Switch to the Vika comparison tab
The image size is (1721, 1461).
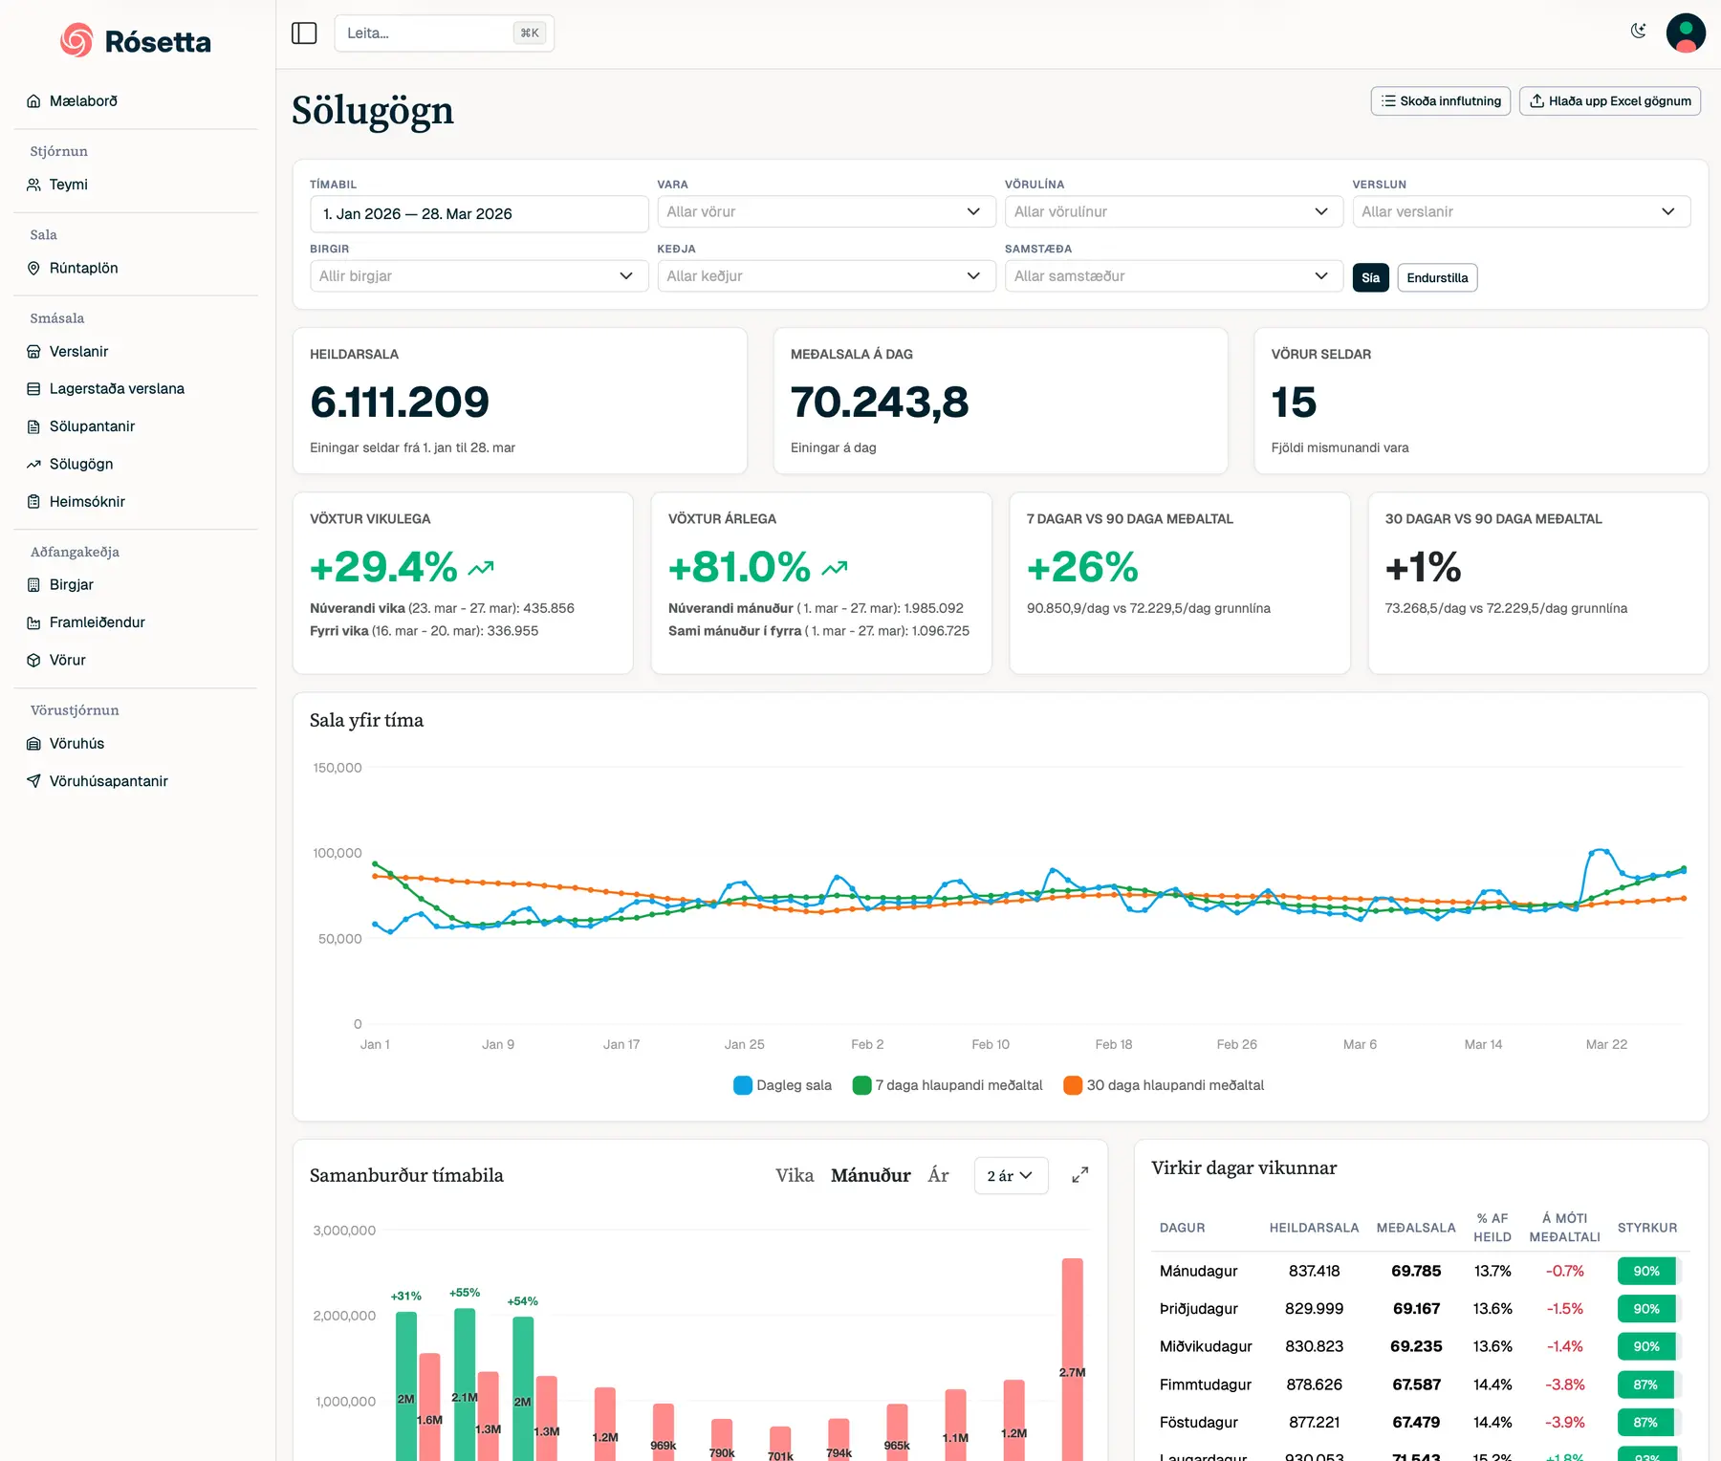(795, 1175)
